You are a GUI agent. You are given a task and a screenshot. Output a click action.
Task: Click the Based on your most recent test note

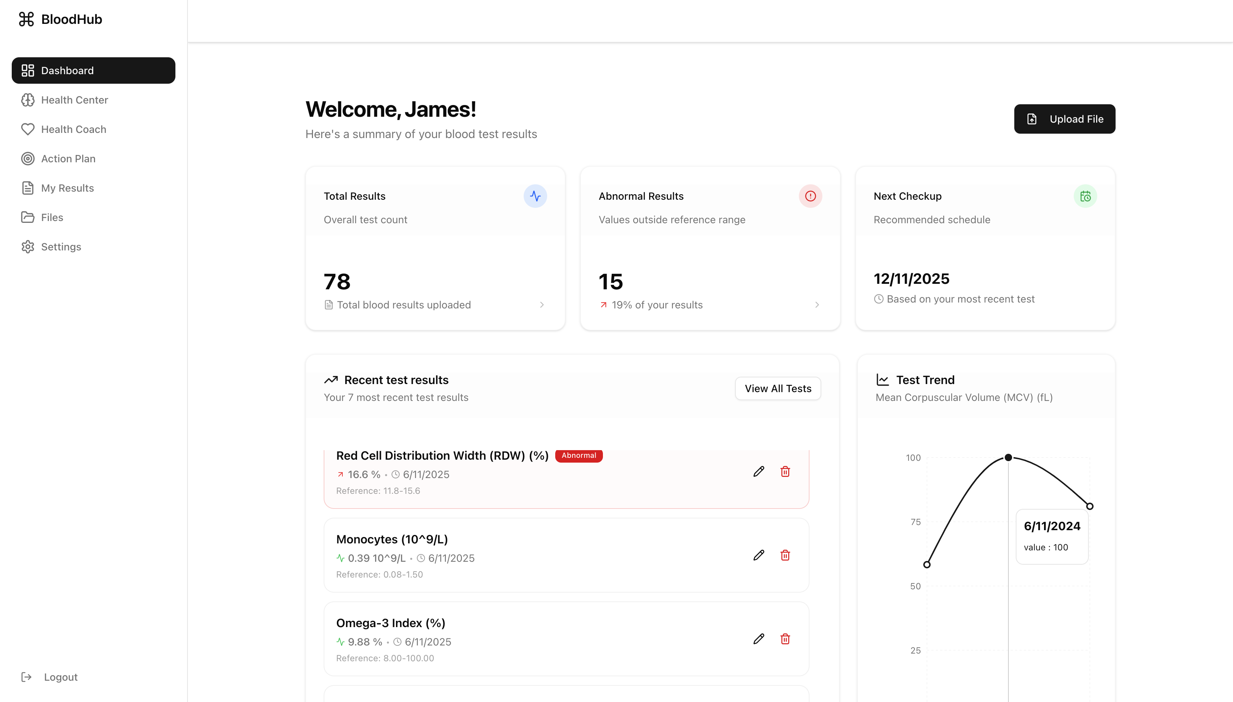[960, 299]
